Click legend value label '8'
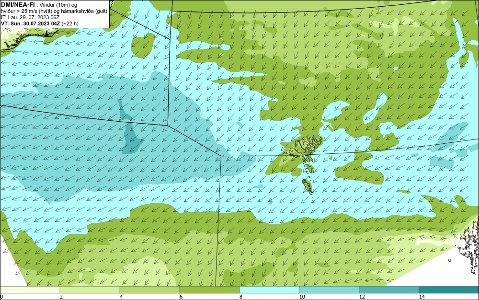This screenshot has height=300, width=479. [x=241, y=297]
